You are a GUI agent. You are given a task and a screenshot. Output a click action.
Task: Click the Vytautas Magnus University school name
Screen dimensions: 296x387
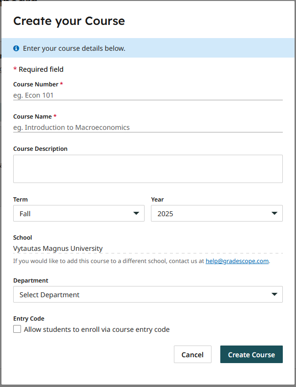coord(58,248)
